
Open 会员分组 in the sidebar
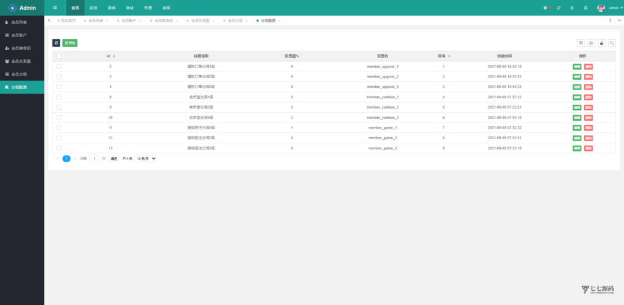22,74
